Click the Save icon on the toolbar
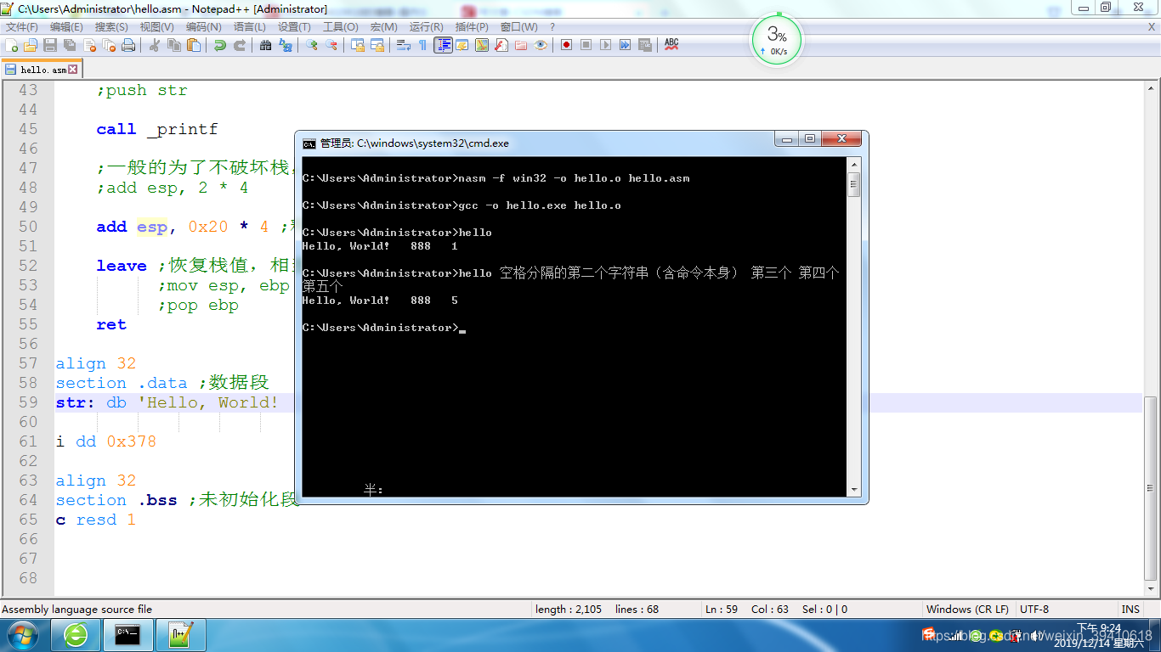Viewport: 1161px width, 652px height. [49, 45]
